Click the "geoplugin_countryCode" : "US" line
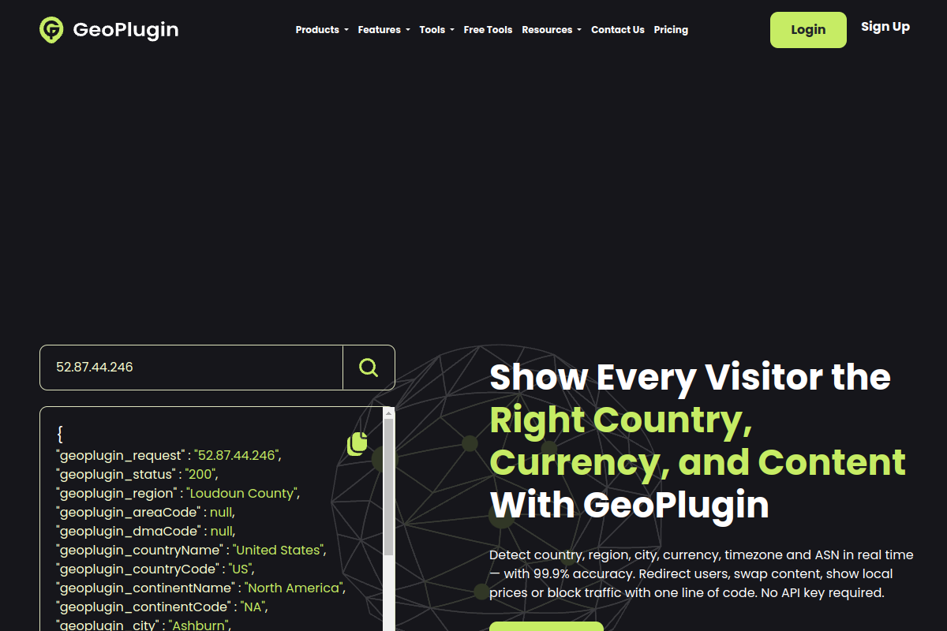Screen dimensions: 947x631 [155, 569]
